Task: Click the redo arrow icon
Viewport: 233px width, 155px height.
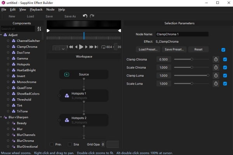Action: click(92, 16)
